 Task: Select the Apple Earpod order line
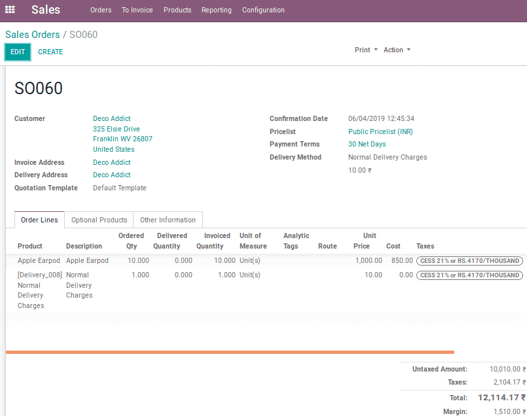point(39,260)
